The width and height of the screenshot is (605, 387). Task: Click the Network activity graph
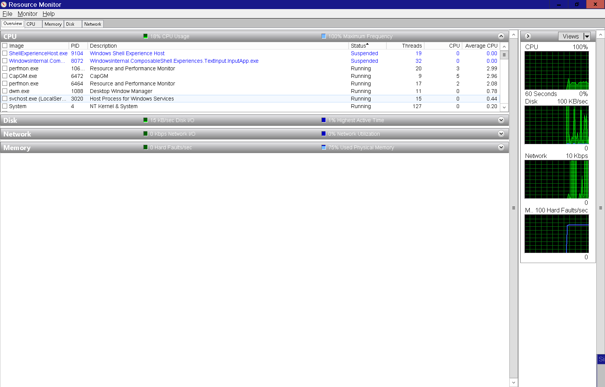[557, 179]
